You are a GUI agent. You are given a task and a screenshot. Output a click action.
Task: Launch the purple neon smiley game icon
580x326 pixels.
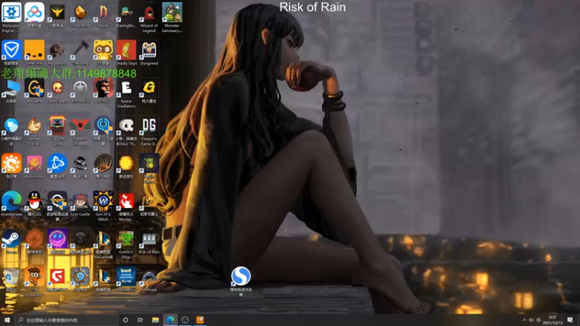[x=57, y=242]
